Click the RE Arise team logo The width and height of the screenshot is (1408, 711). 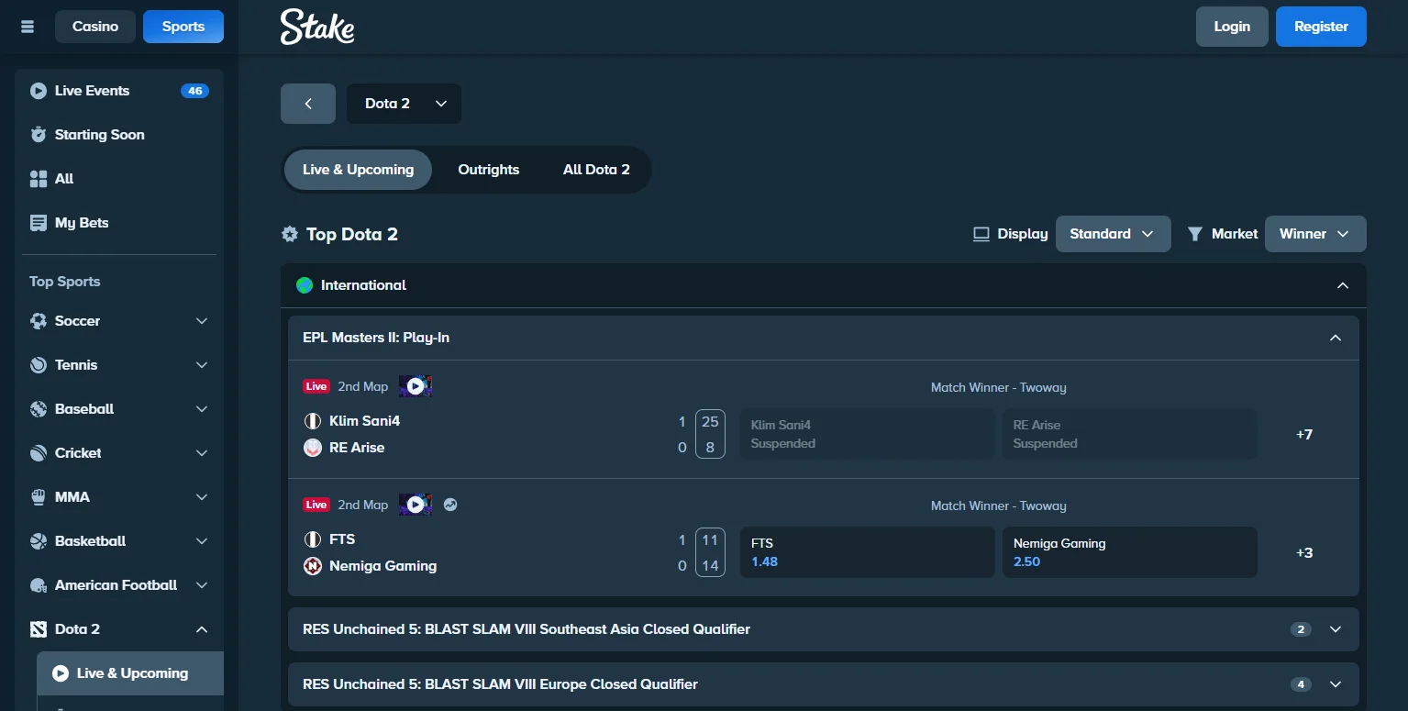[x=313, y=448]
